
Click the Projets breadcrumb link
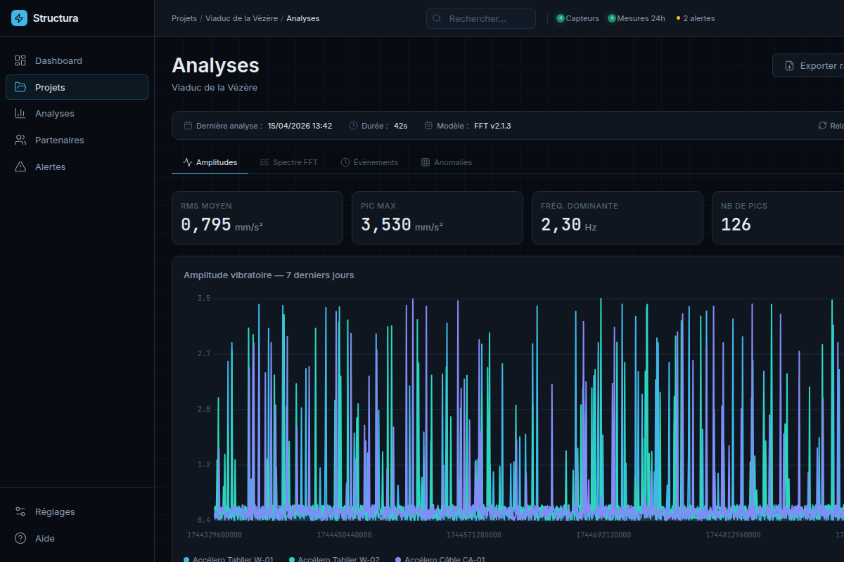click(x=184, y=18)
